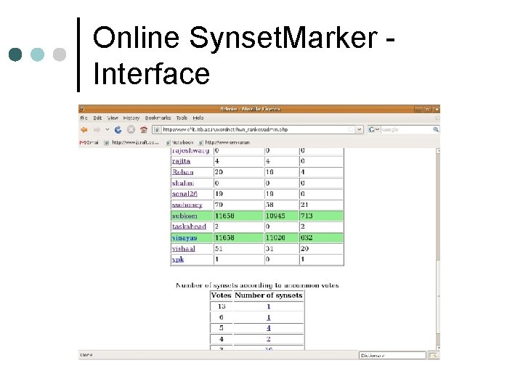
Task: Maximize the Firefox window
Action: (x=427, y=109)
